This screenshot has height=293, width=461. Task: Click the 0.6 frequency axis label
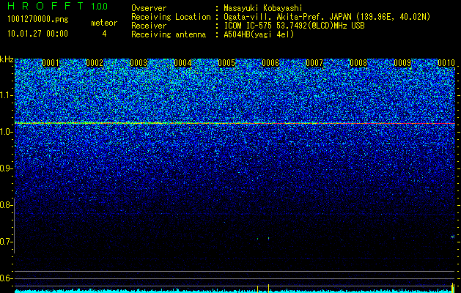coord(6,278)
